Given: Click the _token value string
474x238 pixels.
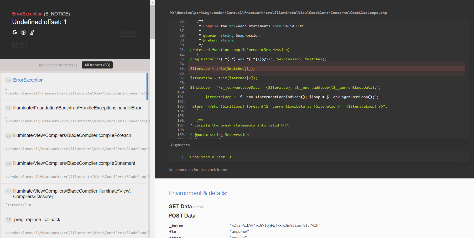Looking at the screenshot, I should tap(275, 225).
